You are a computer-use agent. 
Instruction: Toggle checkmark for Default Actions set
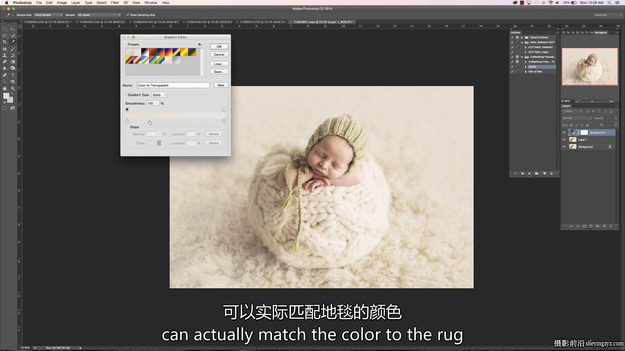pyautogui.click(x=512, y=37)
